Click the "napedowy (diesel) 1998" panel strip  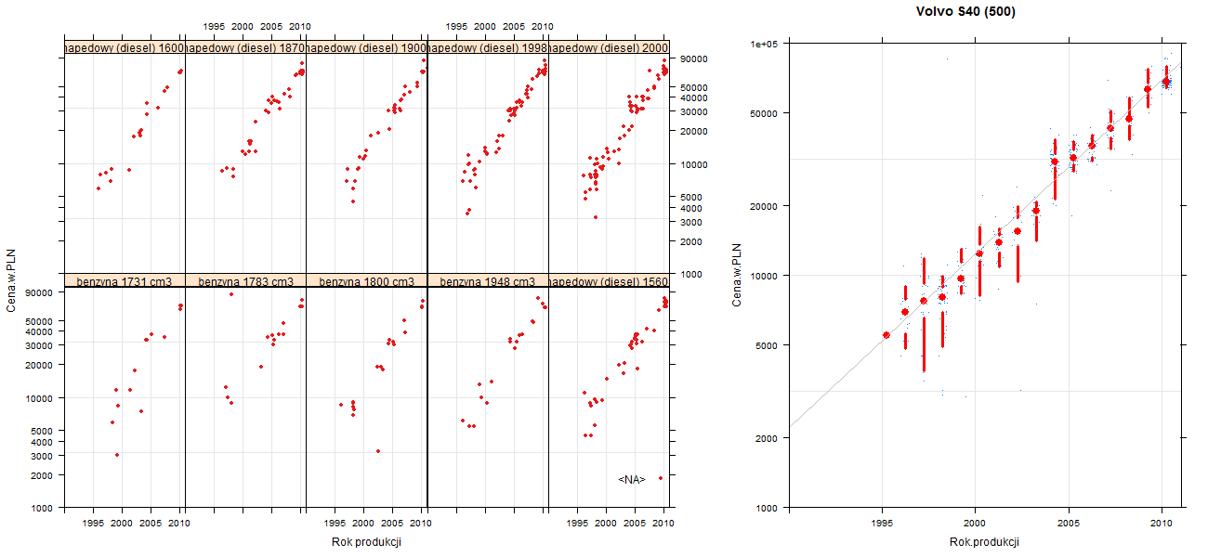488,47
